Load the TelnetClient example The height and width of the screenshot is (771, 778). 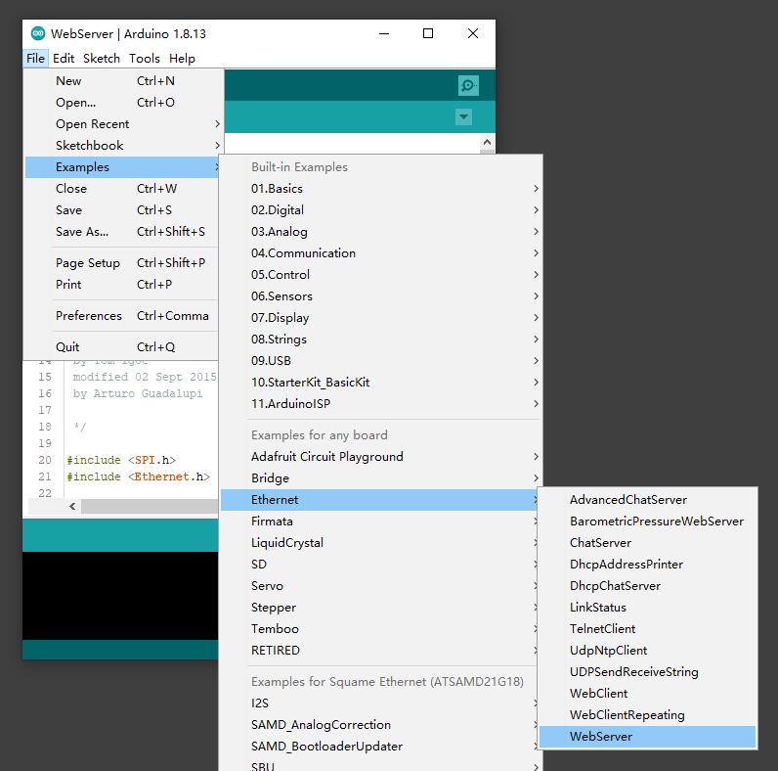pyautogui.click(x=647, y=629)
